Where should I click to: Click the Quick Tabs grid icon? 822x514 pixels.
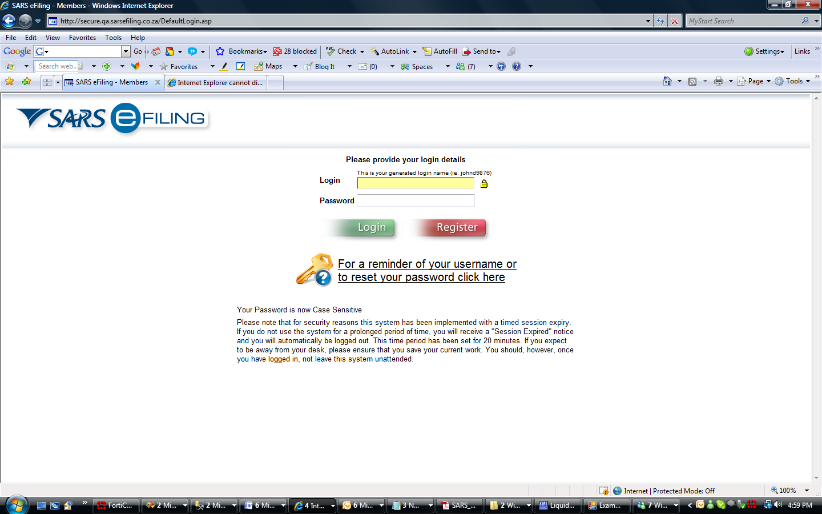[x=47, y=82]
